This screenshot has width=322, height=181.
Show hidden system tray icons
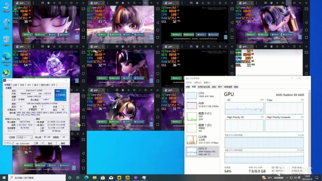[287, 178]
